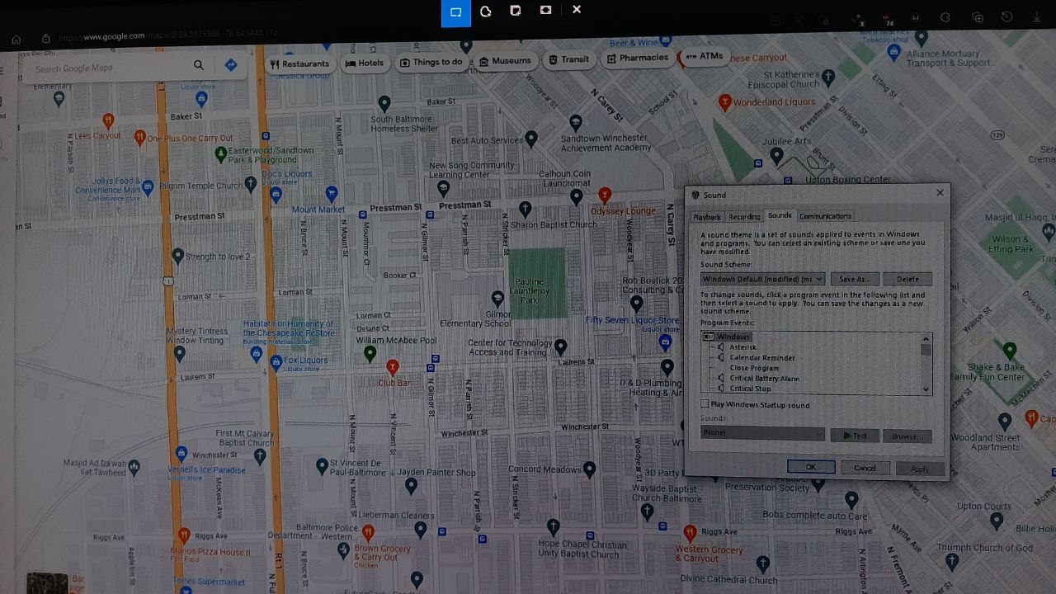Select the Pharmacies chip

tap(637, 58)
